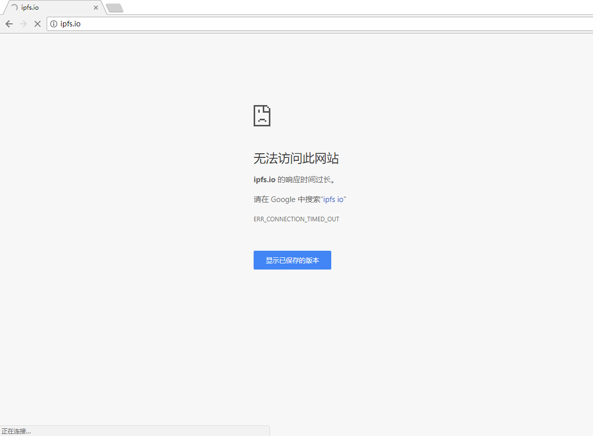Click the 无法访问此网站 heading
593x436 pixels.
[296, 158]
